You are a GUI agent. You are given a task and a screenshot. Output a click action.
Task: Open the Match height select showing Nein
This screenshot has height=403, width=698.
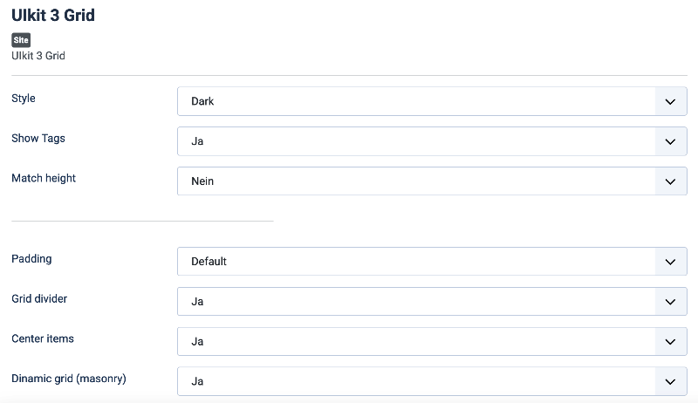click(x=432, y=181)
